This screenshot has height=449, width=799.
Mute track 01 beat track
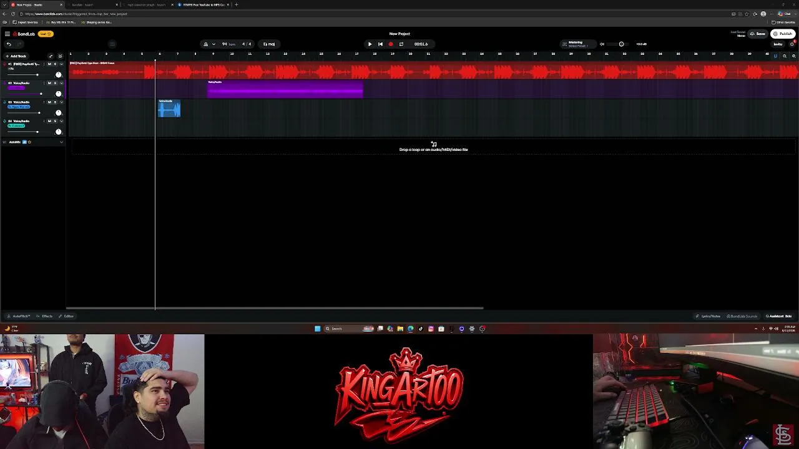tap(49, 64)
